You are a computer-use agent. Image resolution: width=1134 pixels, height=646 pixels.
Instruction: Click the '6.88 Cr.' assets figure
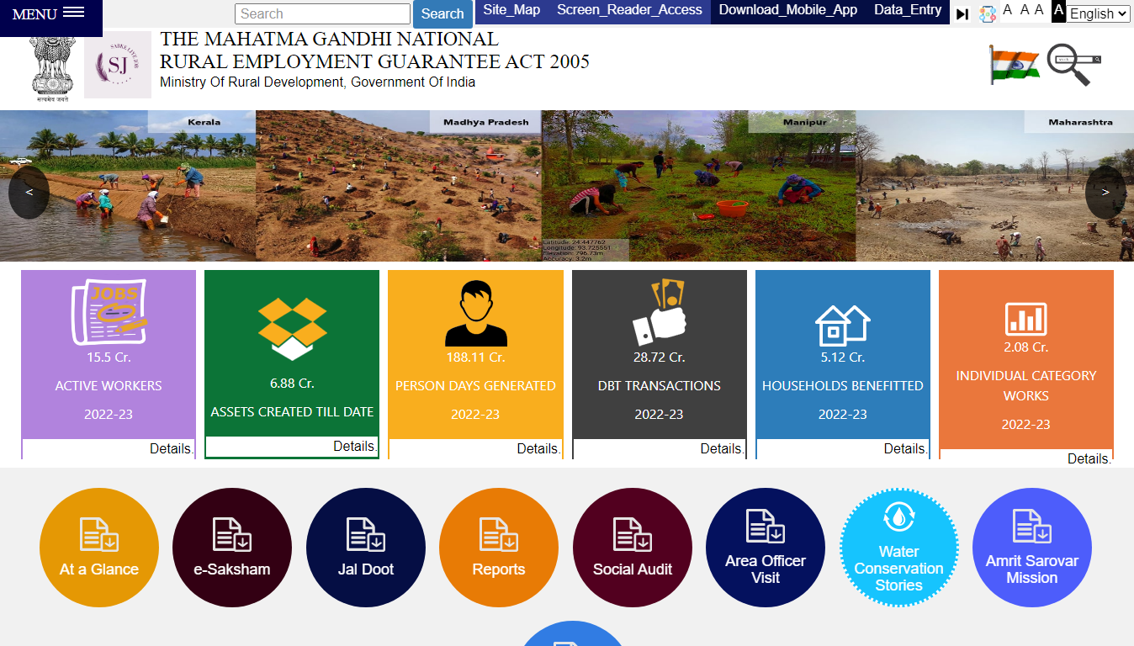click(x=292, y=384)
